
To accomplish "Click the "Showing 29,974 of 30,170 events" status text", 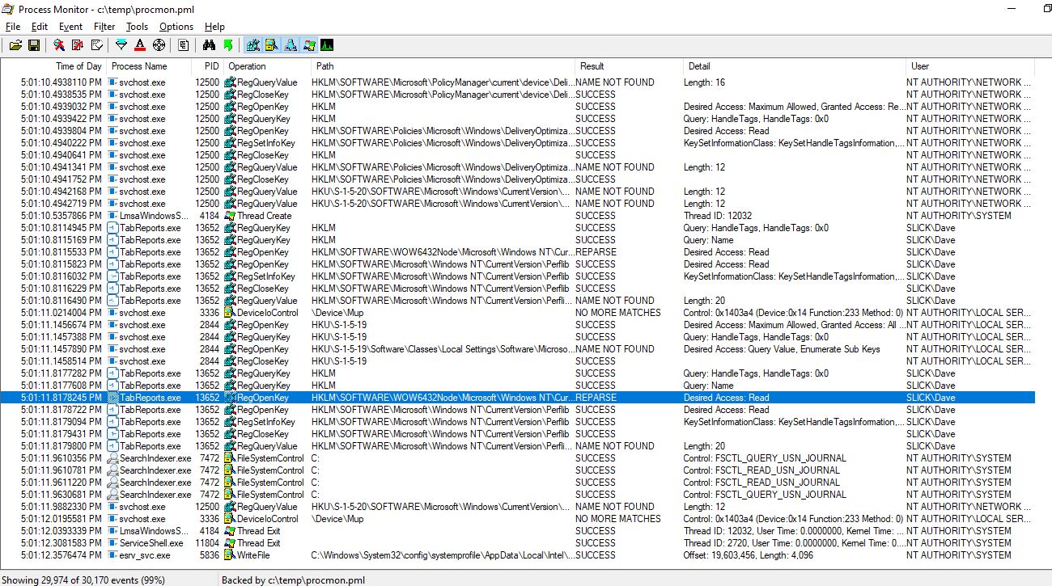I will pyautogui.click(x=83, y=580).
